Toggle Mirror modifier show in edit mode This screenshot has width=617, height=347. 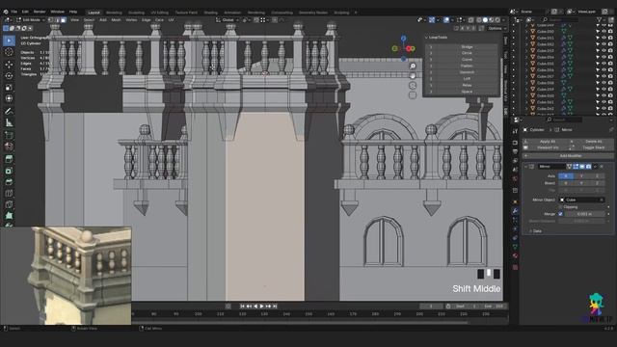pyautogui.click(x=576, y=167)
